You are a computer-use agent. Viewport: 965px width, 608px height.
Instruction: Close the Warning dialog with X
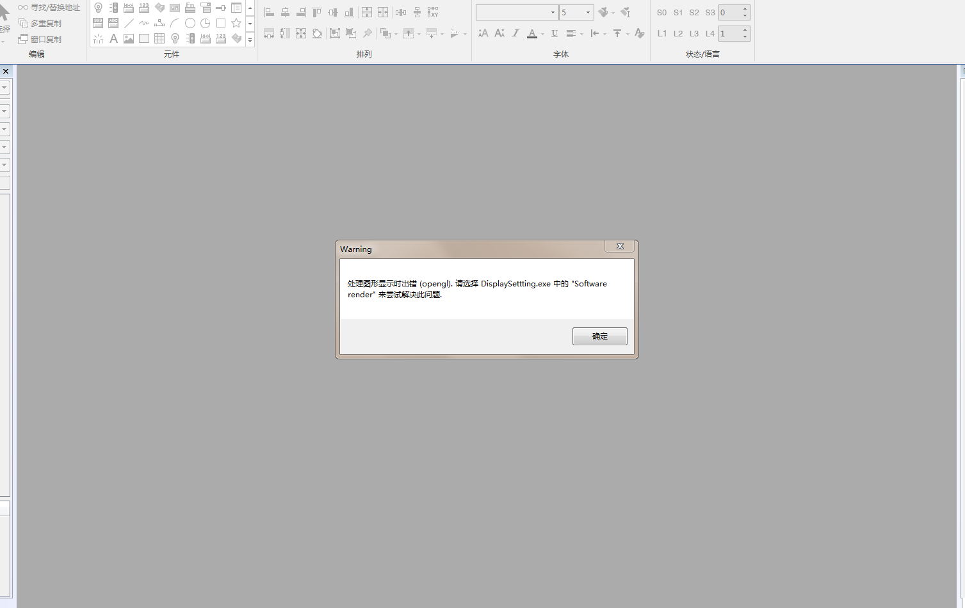click(619, 246)
